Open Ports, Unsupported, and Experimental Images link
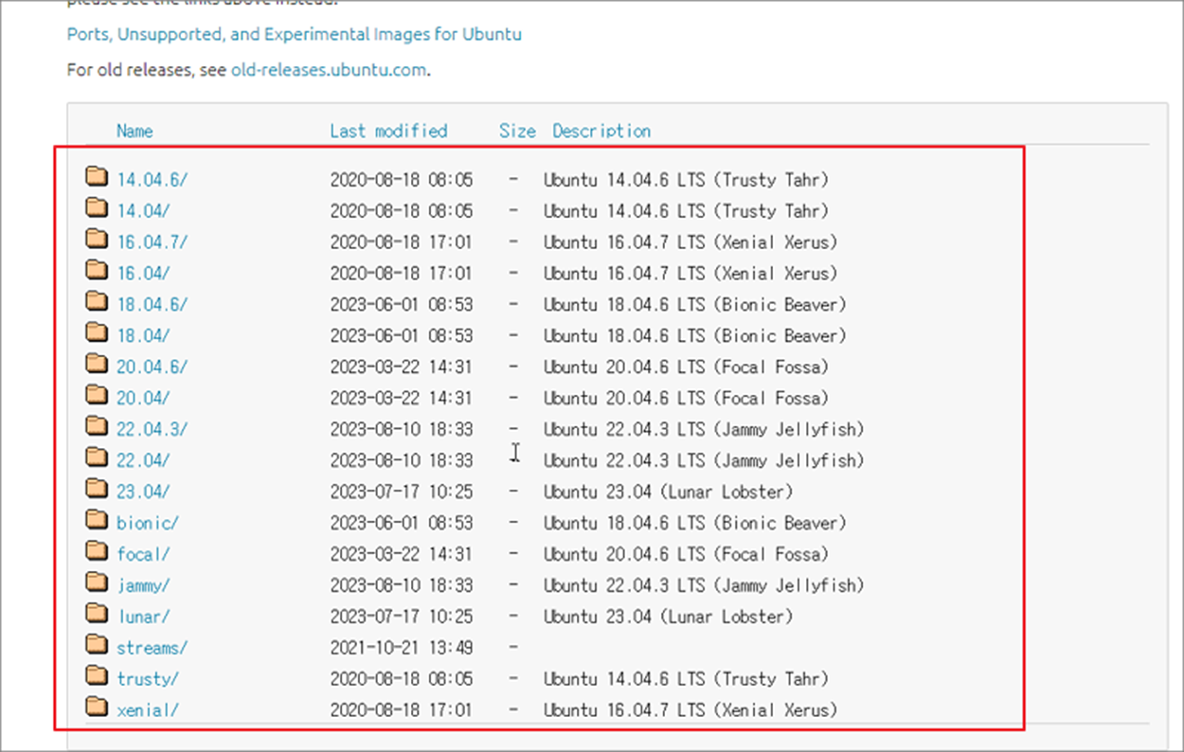Screen dimensions: 1184x752 coord(295,35)
